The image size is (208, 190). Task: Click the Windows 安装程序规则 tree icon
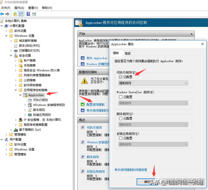click(30, 105)
